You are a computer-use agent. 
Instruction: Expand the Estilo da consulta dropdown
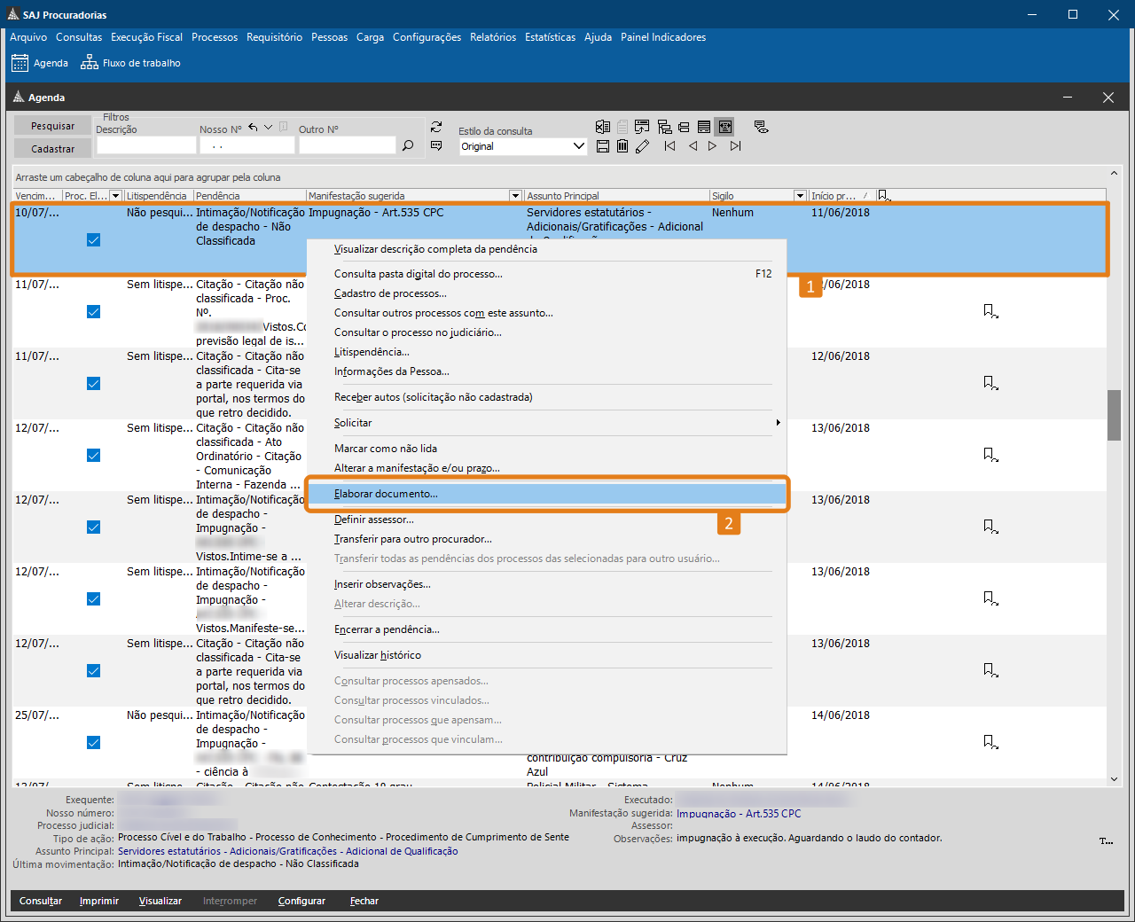[579, 146]
